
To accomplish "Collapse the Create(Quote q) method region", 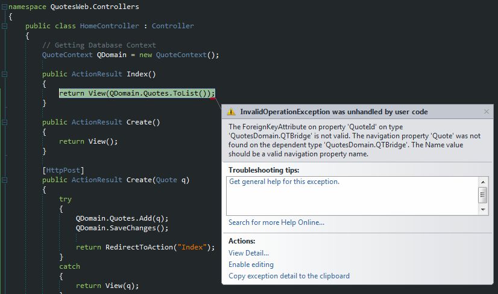I will coord(4,180).
